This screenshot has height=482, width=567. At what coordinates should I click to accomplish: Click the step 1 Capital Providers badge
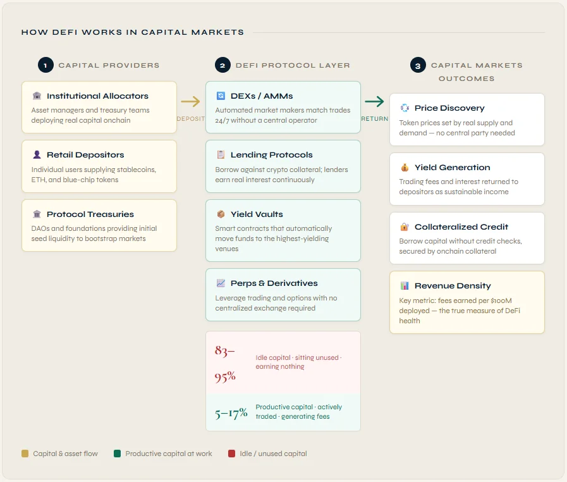46,65
